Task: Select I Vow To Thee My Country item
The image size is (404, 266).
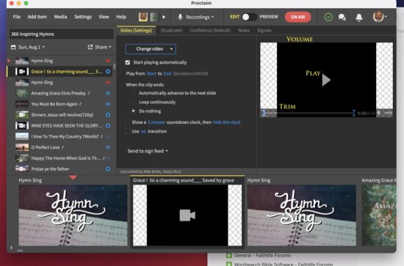Action: point(60,136)
